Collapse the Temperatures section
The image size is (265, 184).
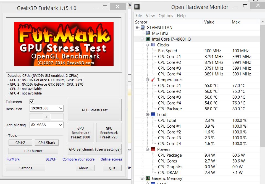(x=147, y=80)
